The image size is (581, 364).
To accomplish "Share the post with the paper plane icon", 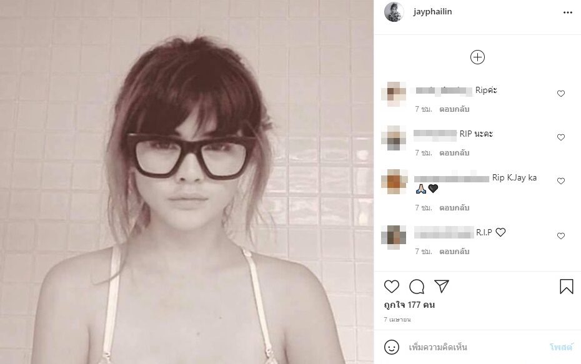I will tap(442, 286).
